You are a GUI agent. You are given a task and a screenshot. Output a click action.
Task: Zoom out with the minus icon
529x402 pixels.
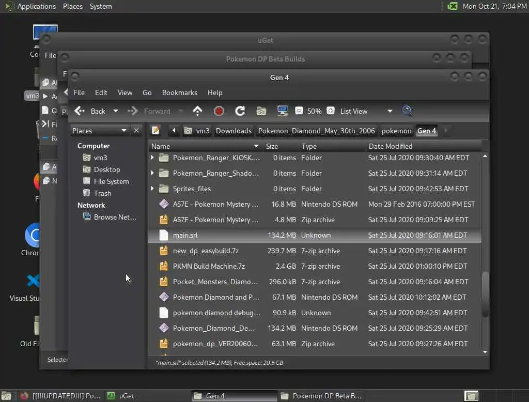click(299, 111)
